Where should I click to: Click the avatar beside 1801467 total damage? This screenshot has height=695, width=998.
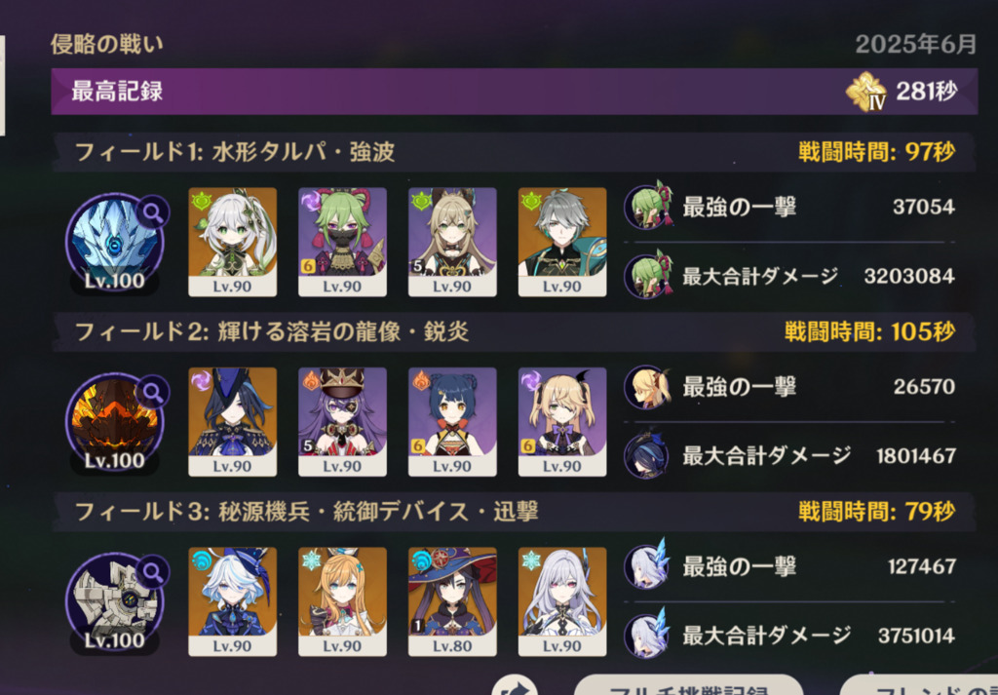(646, 455)
